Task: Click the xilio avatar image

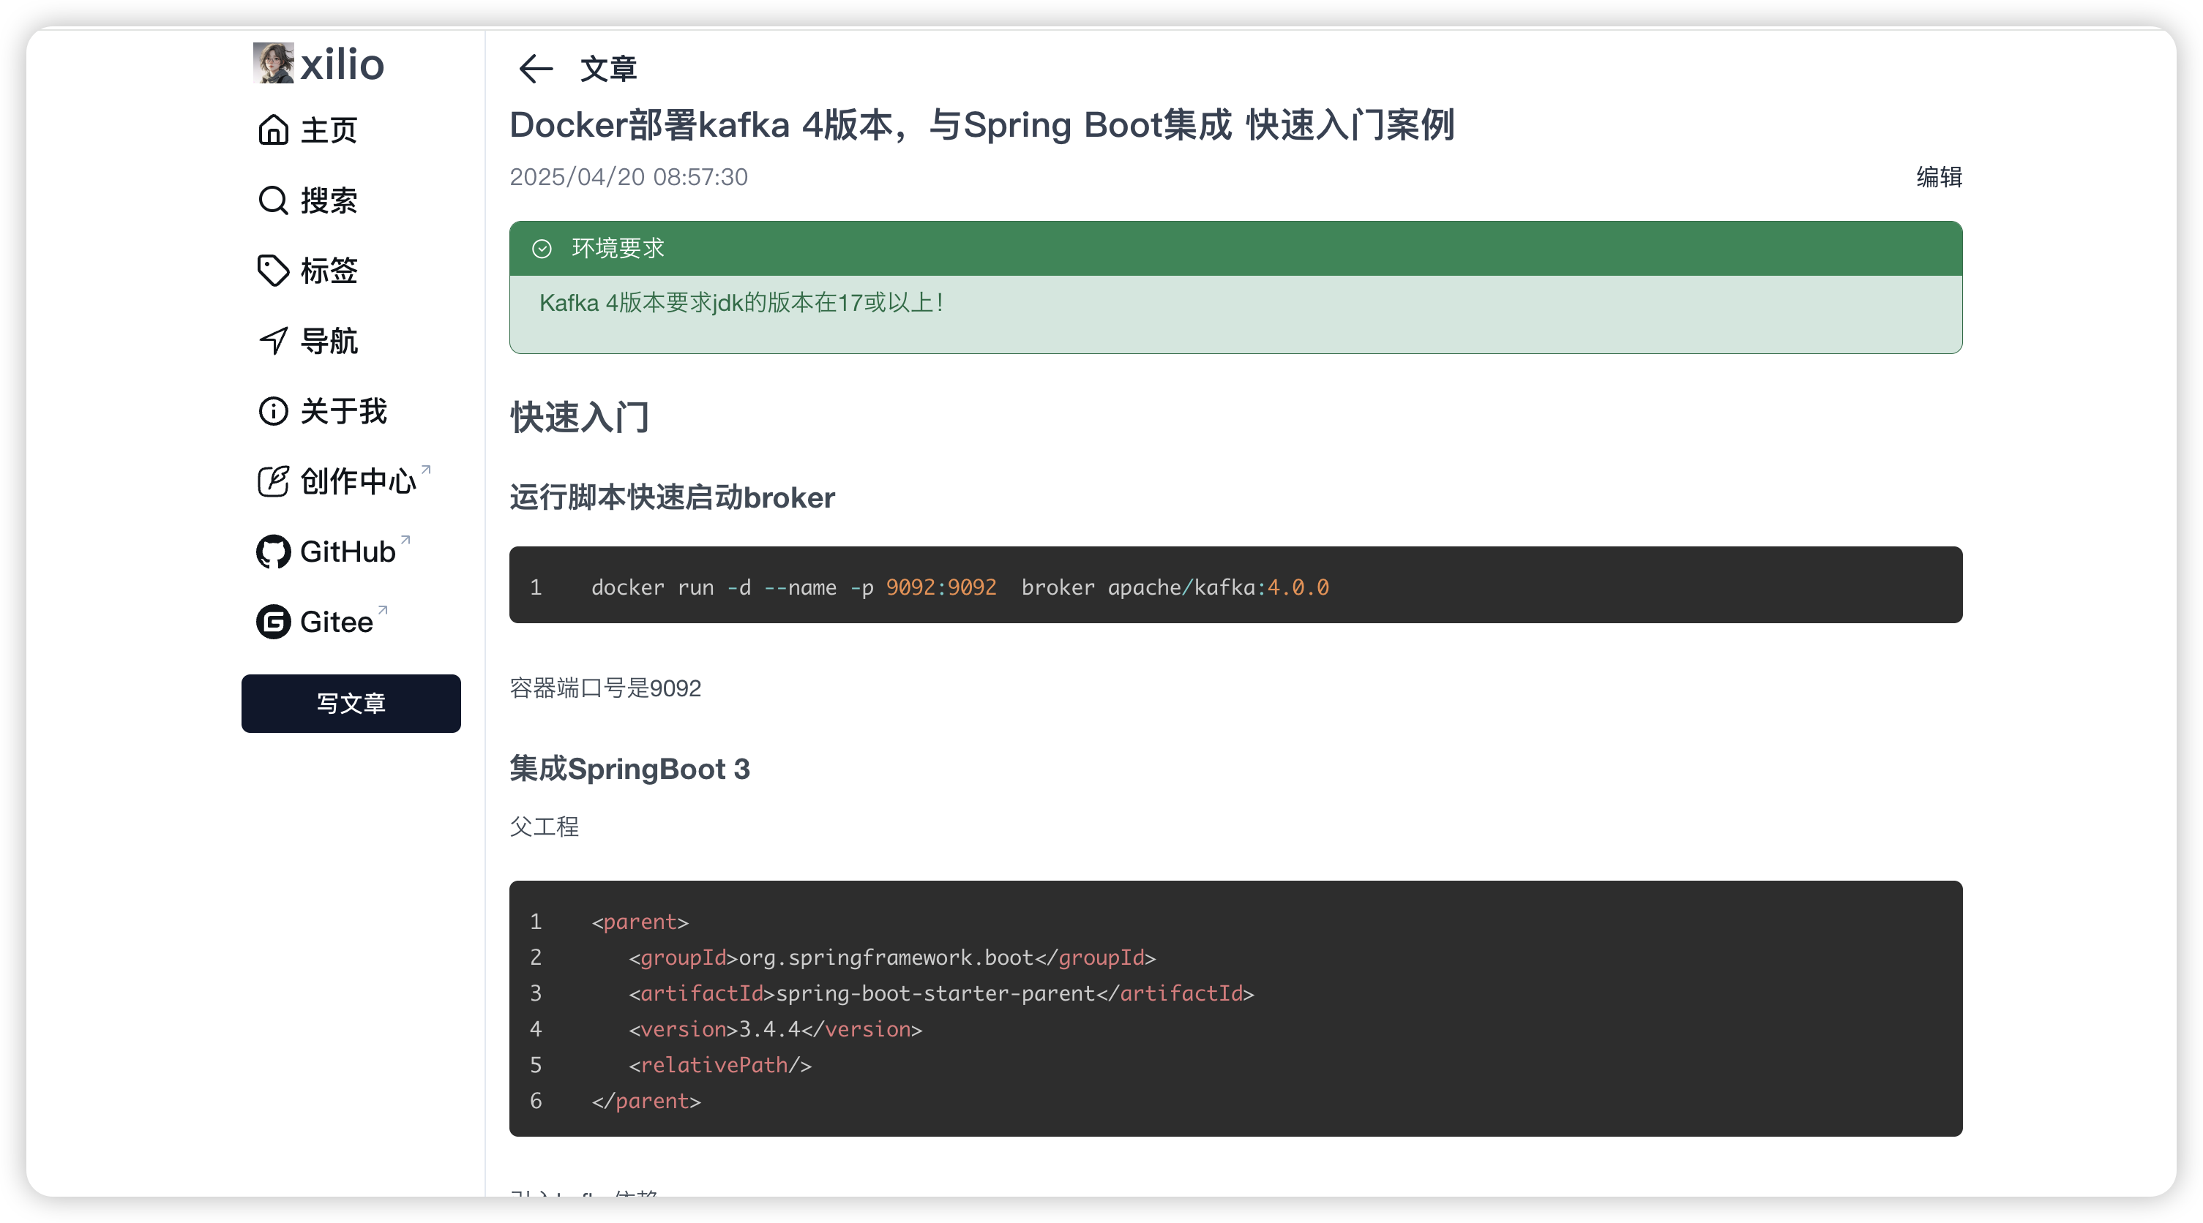Action: [x=273, y=63]
